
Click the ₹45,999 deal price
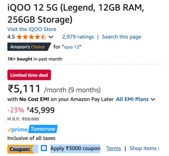(41, 110)
